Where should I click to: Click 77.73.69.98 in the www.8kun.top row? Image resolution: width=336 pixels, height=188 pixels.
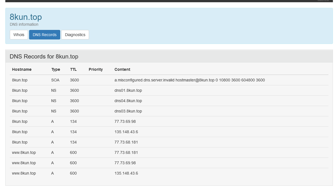coord(125,163)
